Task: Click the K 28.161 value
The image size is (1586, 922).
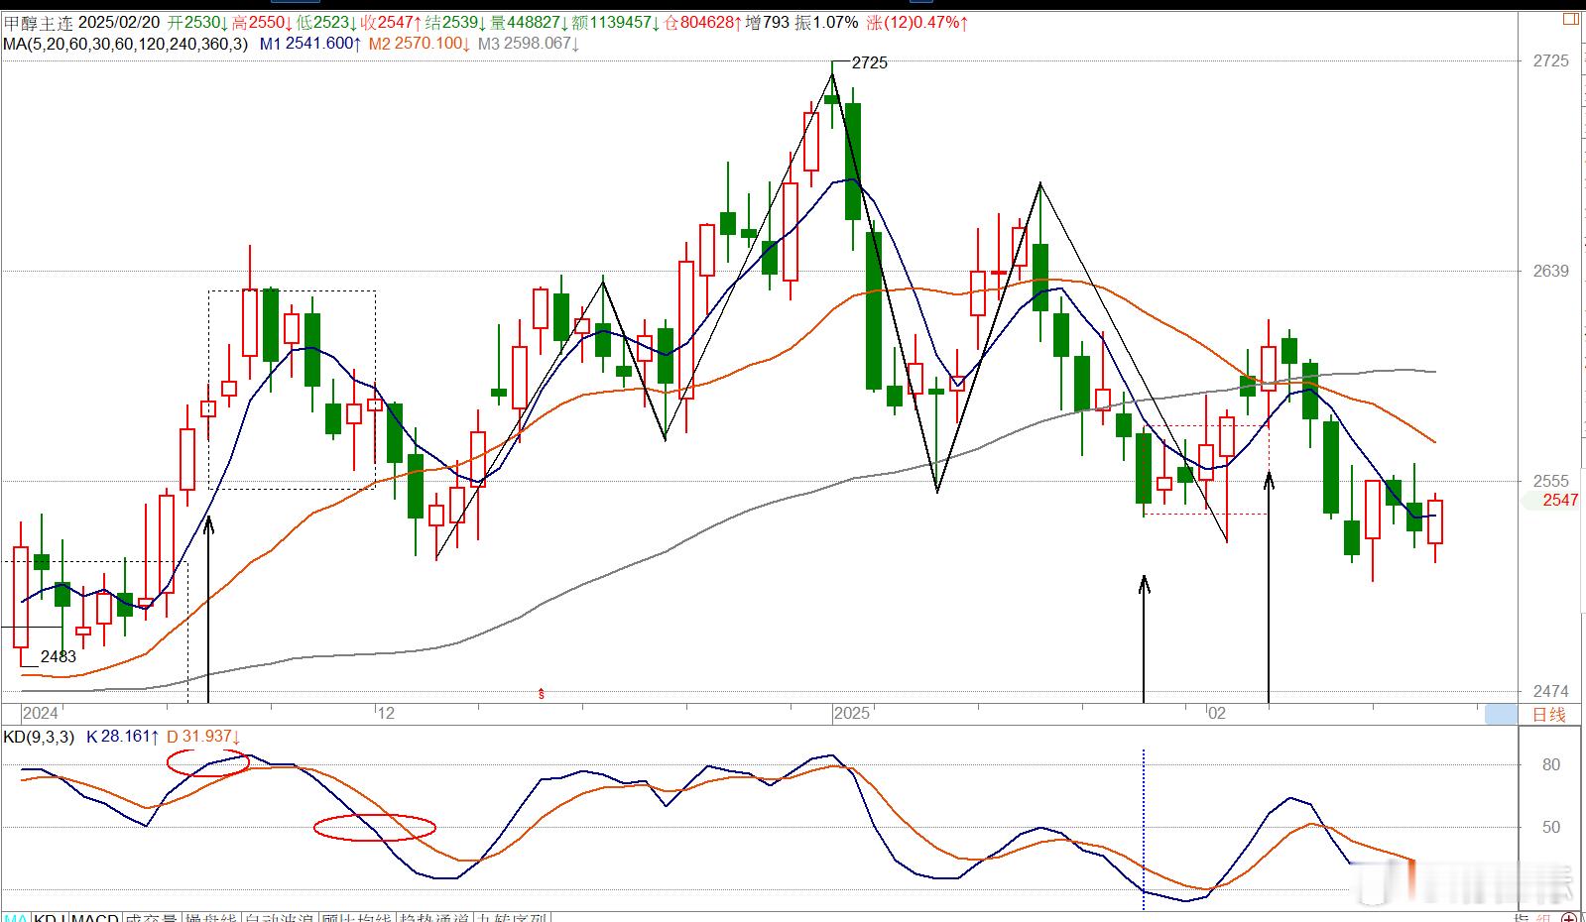Action: 123,737
